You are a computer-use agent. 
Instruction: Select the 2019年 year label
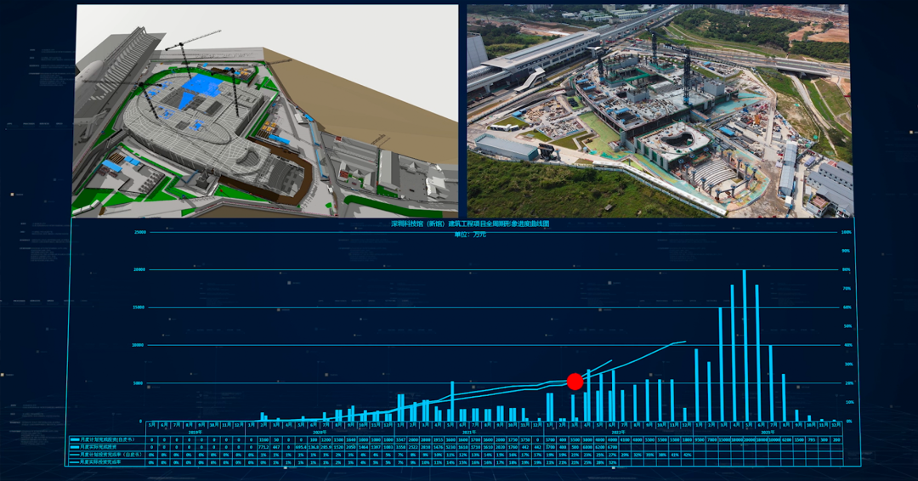[x=194, y=432]
